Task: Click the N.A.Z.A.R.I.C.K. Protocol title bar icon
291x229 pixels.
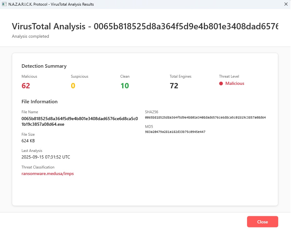Action: (x=4, y=4)
